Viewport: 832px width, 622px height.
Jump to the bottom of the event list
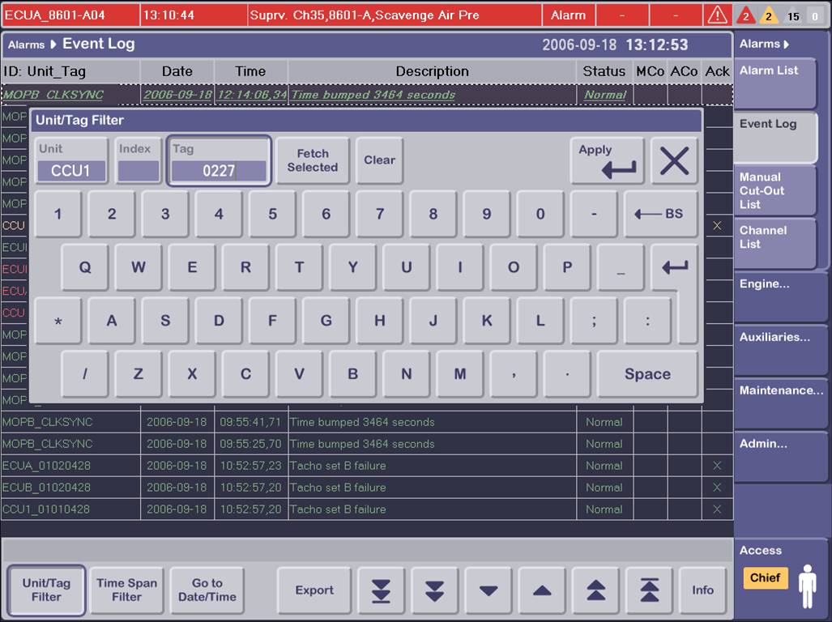[x=381, y=591]
